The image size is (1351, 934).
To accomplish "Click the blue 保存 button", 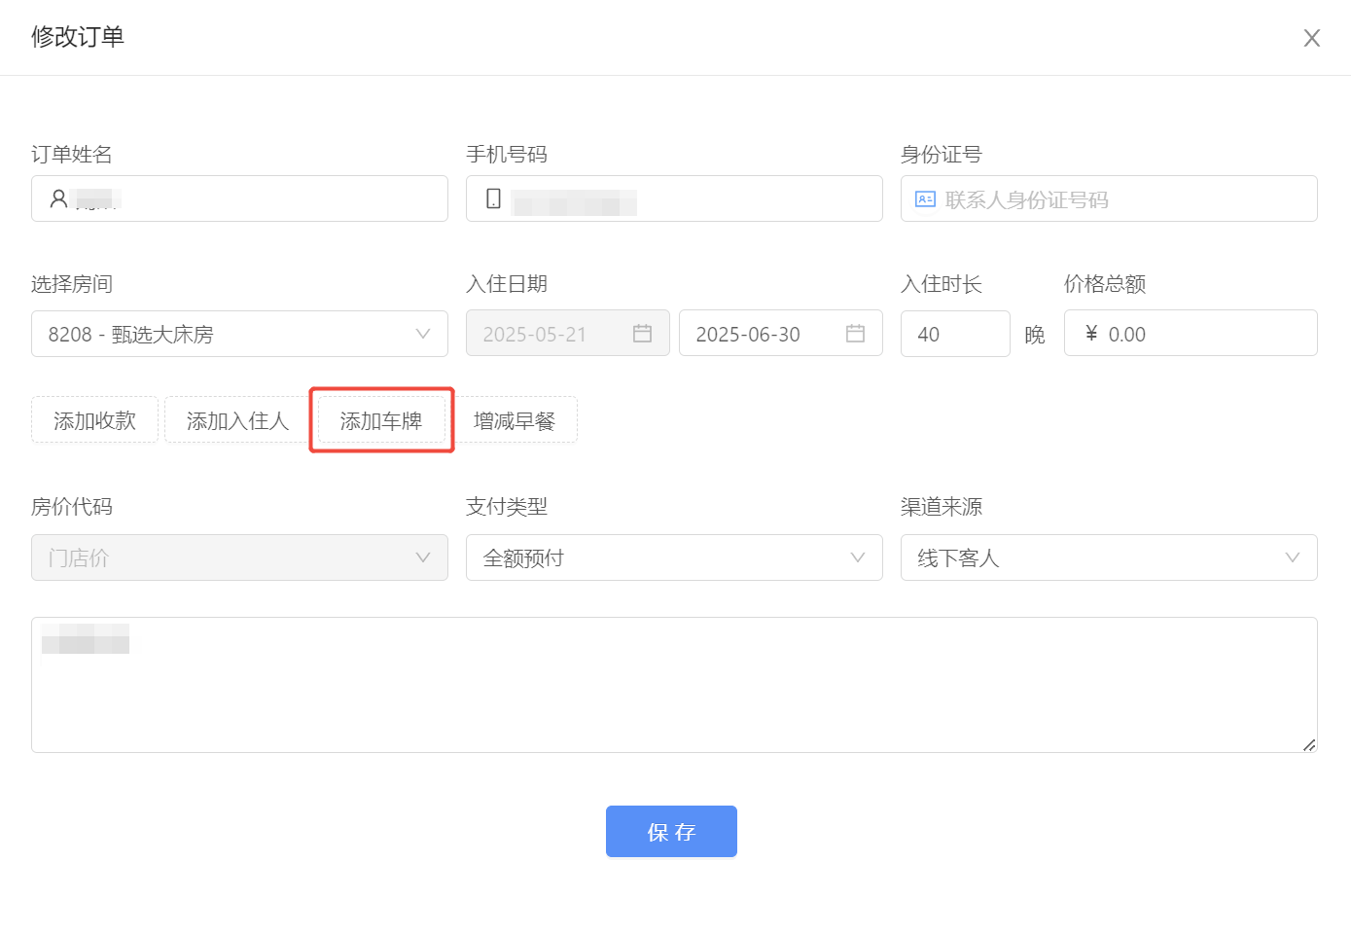I will click(671, 831).
